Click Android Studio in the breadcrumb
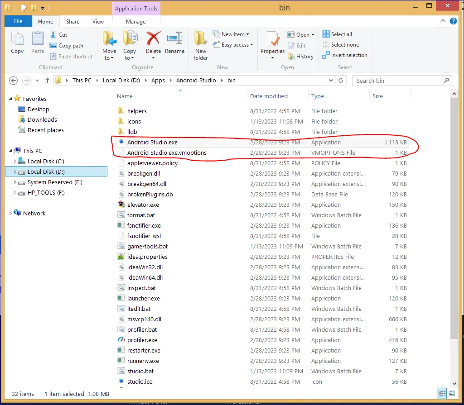The height and width of the screenshot is (405, 464). 196,81
